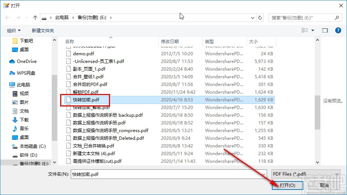Select the file 快转加密.pdf
The height and width of the screenshot is (195, 347).
[169, 100]
